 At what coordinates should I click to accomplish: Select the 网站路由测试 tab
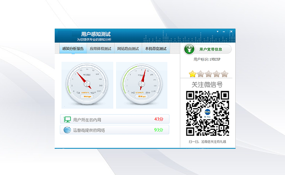(128, 49)
